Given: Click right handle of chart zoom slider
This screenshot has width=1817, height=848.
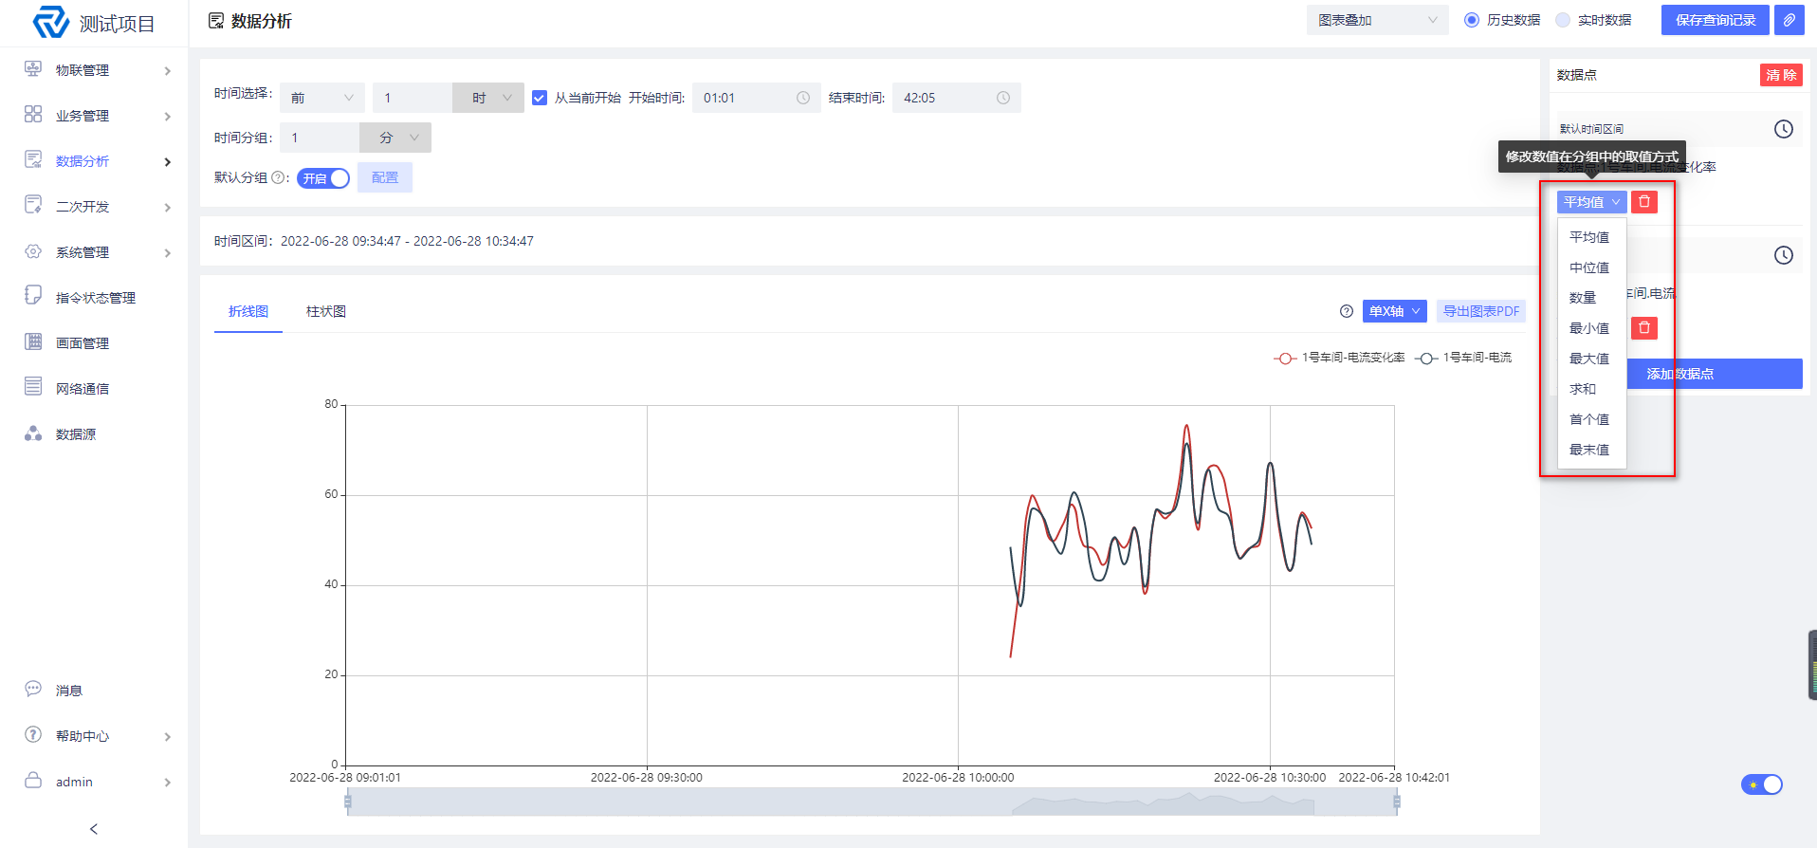Looking at the screenshot, I should tap(1397, 802).
